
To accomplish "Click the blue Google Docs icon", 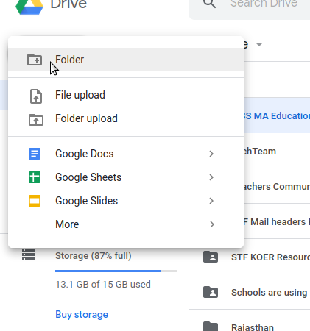I will [35, 154].
